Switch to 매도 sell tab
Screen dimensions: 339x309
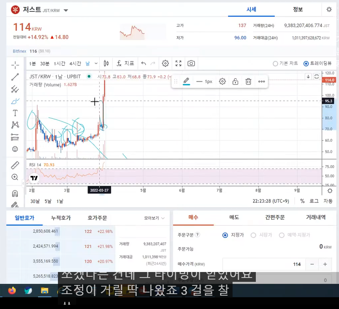[x=234, y=217]
